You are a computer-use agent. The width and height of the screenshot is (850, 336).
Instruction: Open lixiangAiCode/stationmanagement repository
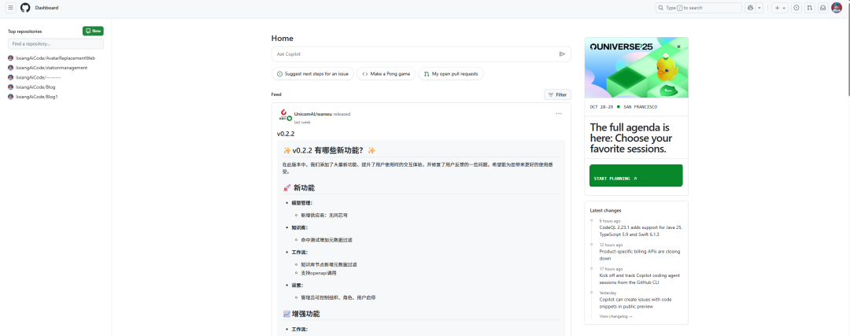(x=52, y=68)
